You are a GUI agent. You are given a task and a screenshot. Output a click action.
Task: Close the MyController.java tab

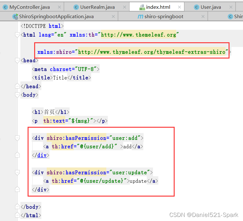pos(59,7)
